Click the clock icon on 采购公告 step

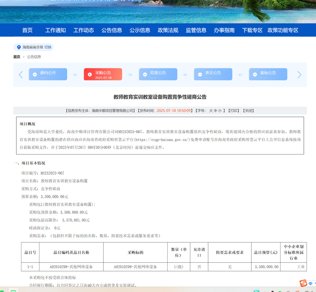point(90,74)
